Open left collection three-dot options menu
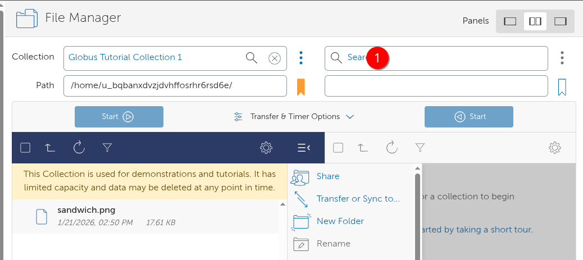 click(x=301, y=58)
